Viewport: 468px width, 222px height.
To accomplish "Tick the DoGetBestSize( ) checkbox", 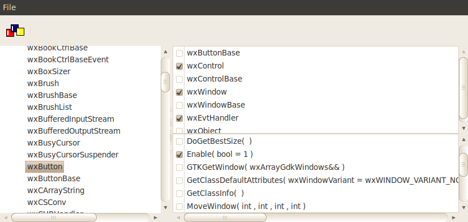I will point(179,142).
